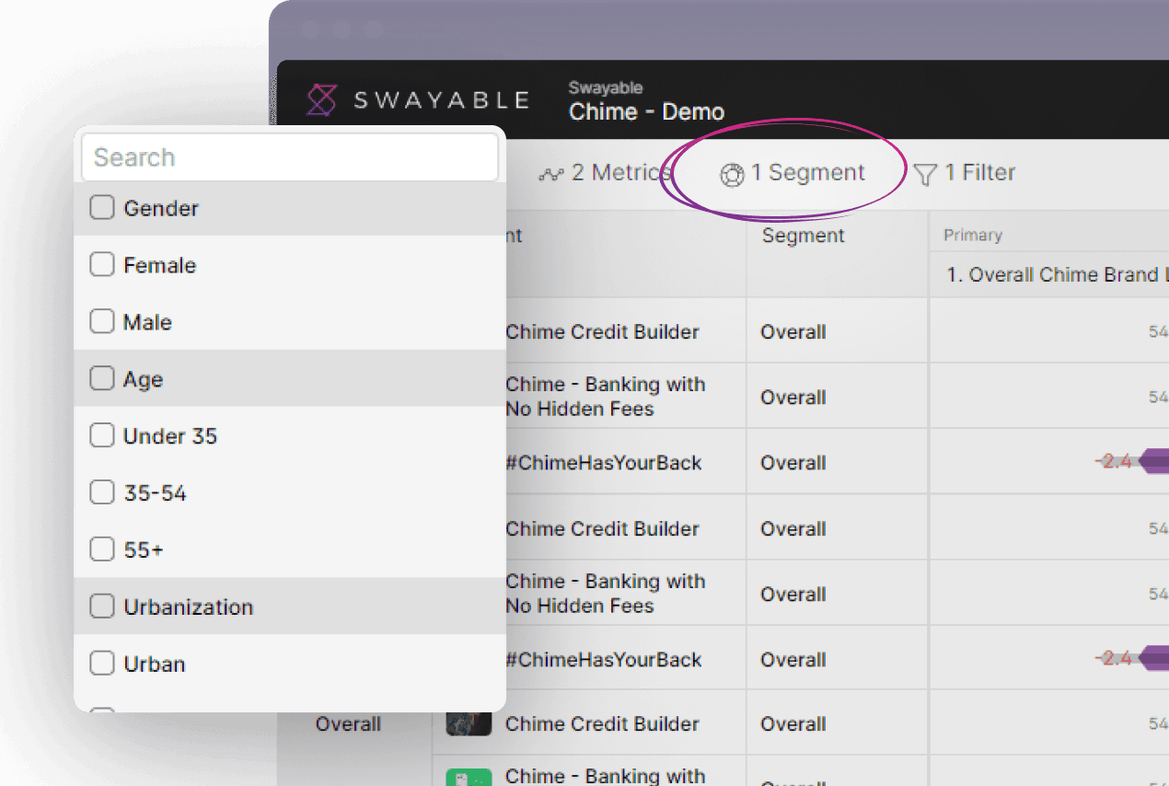Open the 1 Filter selector
The height and width of the screenshot is (786, 1169).
[x=965, y=173]
